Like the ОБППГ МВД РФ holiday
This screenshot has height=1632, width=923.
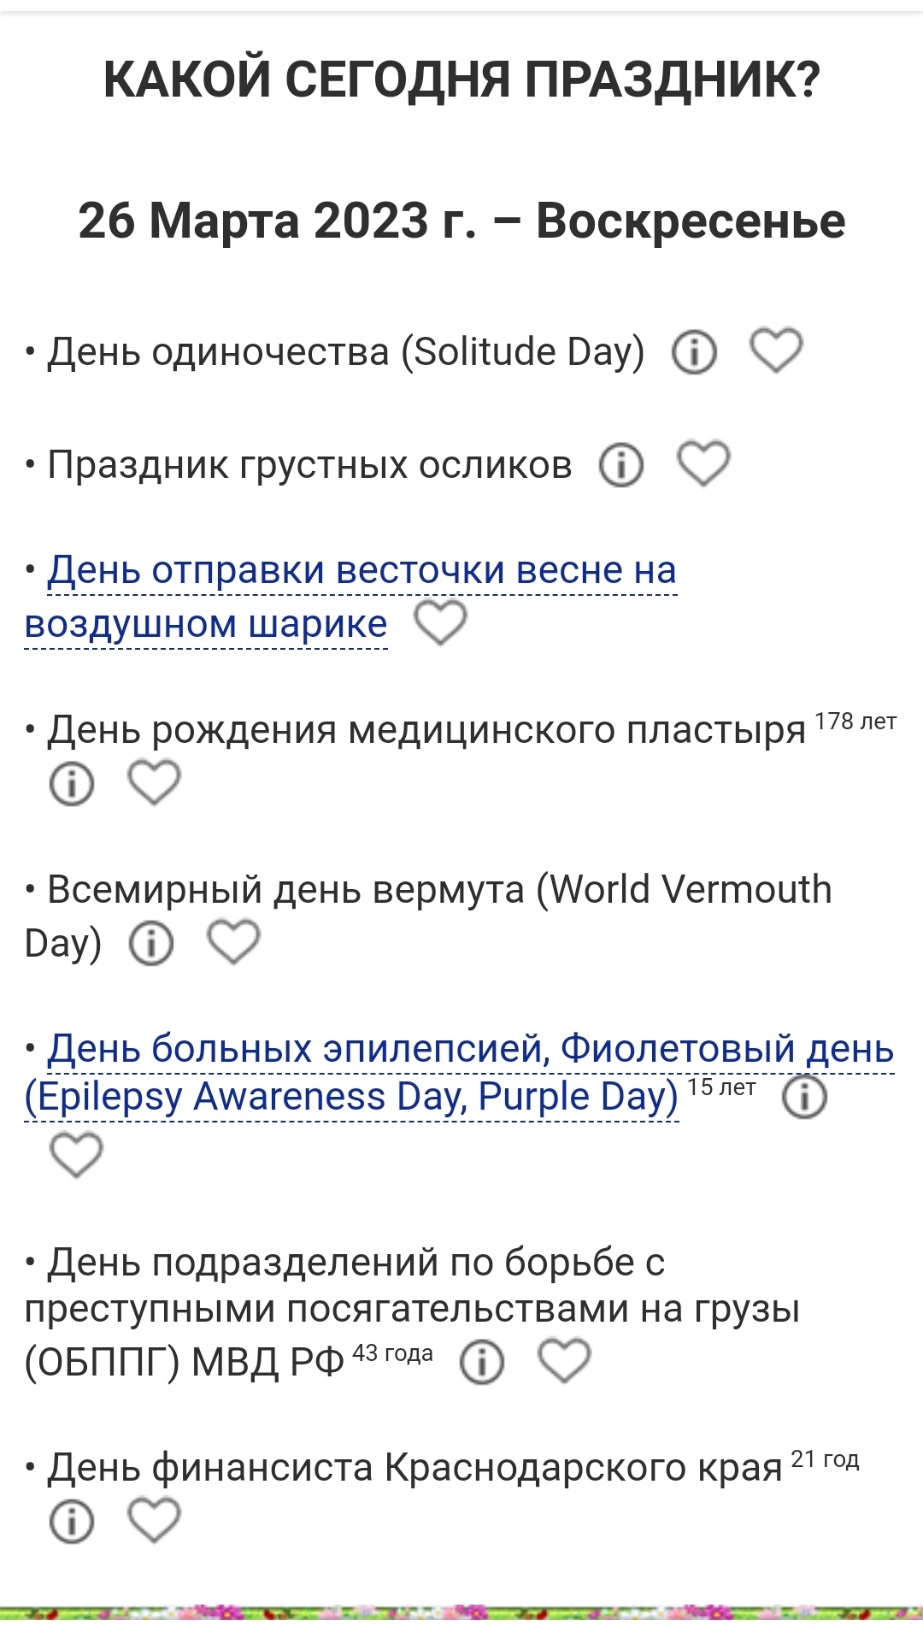point(564,1360)
